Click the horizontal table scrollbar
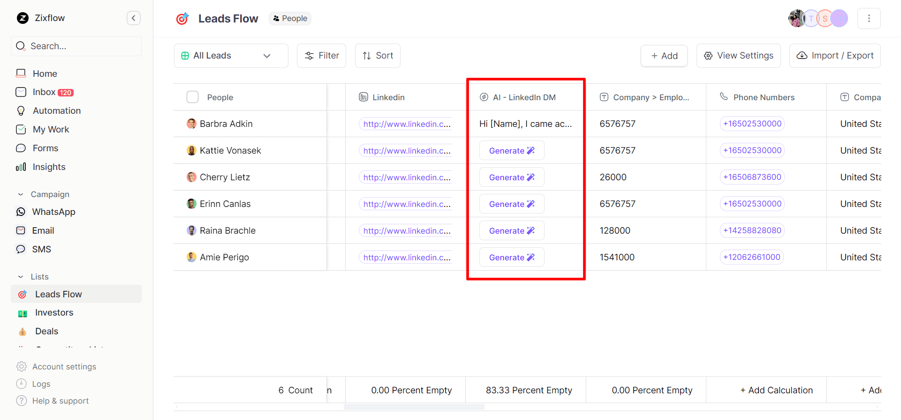Image resolution: width=901 pixels, height=420 pixels. pos(414,407)
